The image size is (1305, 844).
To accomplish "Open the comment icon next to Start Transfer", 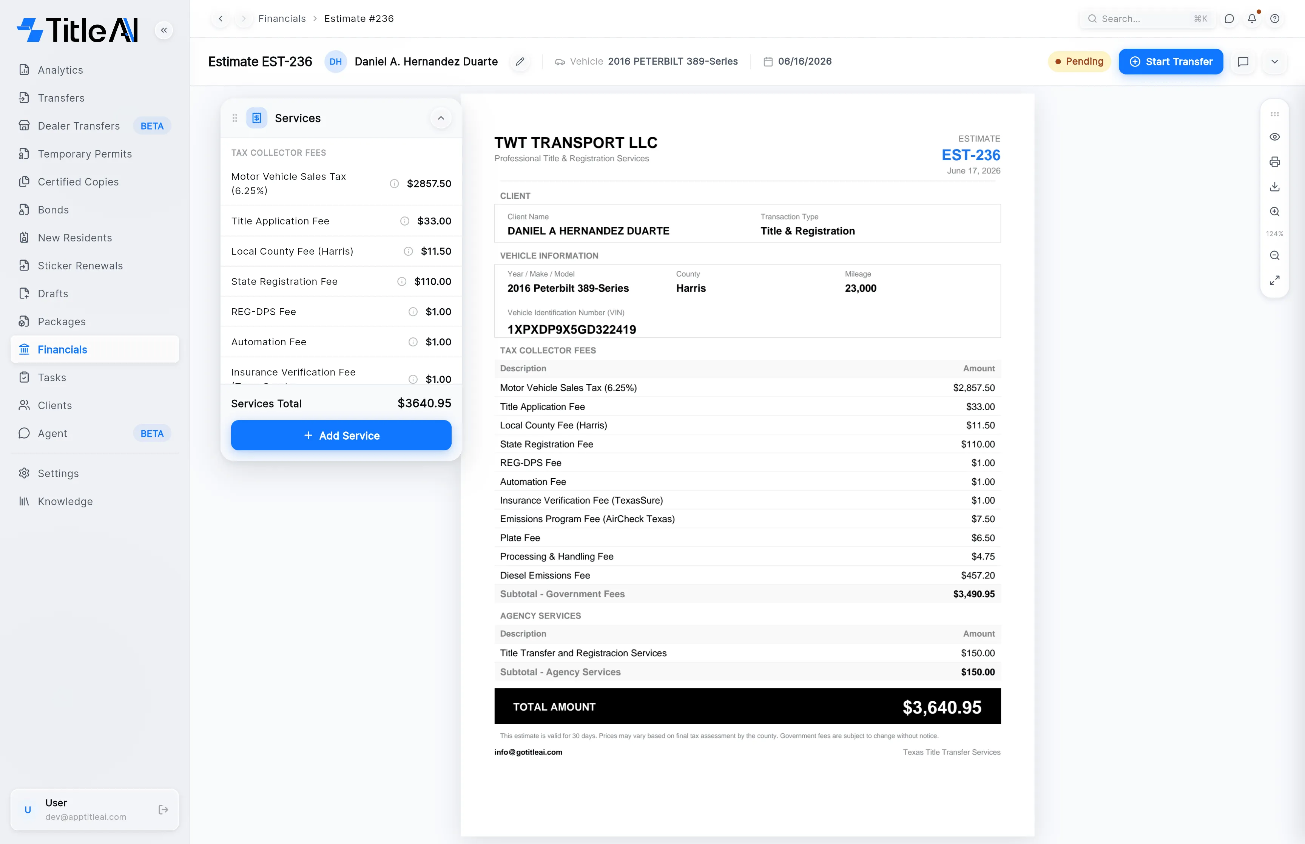I will [1243, 61].
